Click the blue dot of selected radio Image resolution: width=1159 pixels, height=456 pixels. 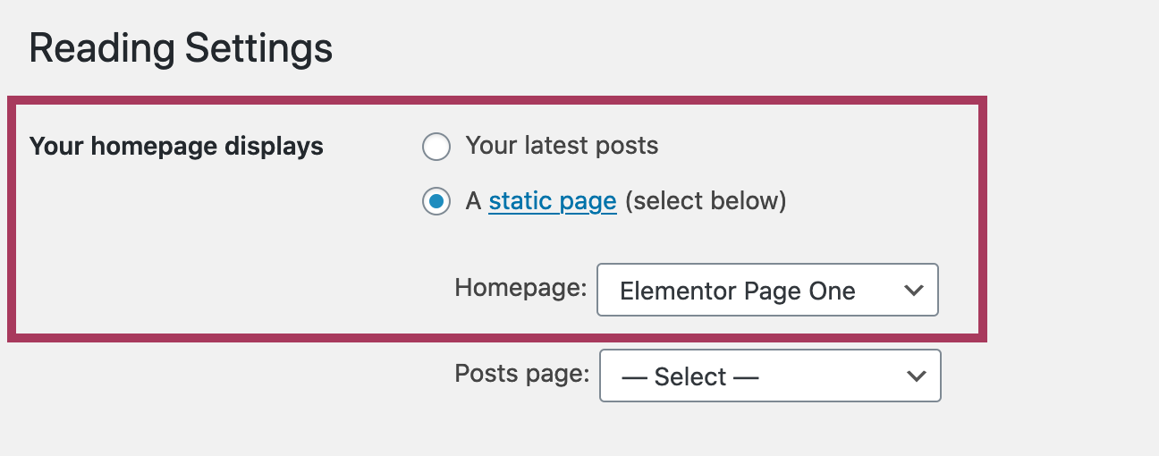436,202
